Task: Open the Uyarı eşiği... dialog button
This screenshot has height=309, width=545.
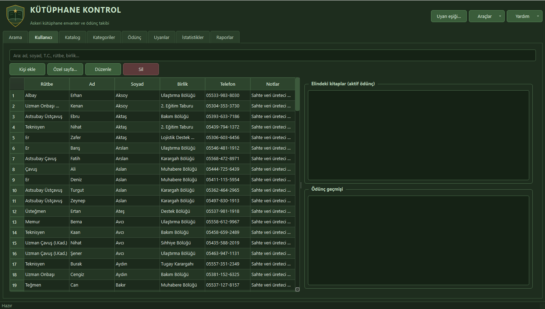Action: point(449,16)
